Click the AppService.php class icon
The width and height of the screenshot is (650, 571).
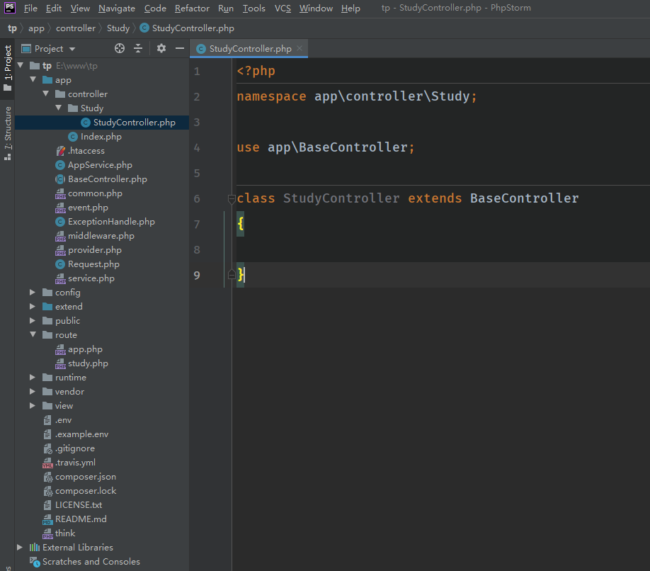60,165
